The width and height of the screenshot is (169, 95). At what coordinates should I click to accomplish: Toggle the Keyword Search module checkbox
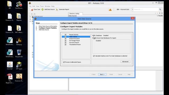pyautogui.click(x=65, y=42)
